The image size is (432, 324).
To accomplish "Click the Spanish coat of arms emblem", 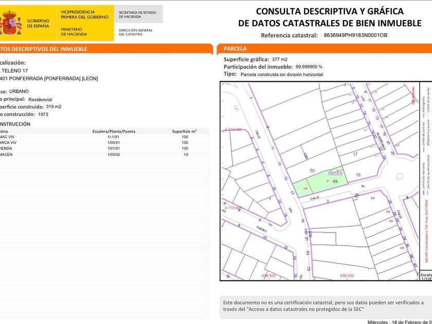I will [10, 23].
